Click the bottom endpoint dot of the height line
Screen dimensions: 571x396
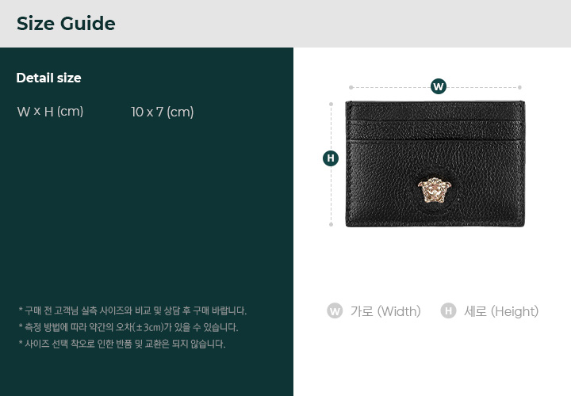click(x=331, y=224)
